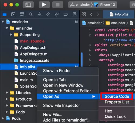Open the Breakpoint navigator tag icon
This screenshot has width=135, height=123.
pyautogui.click(x=66, y=14)
